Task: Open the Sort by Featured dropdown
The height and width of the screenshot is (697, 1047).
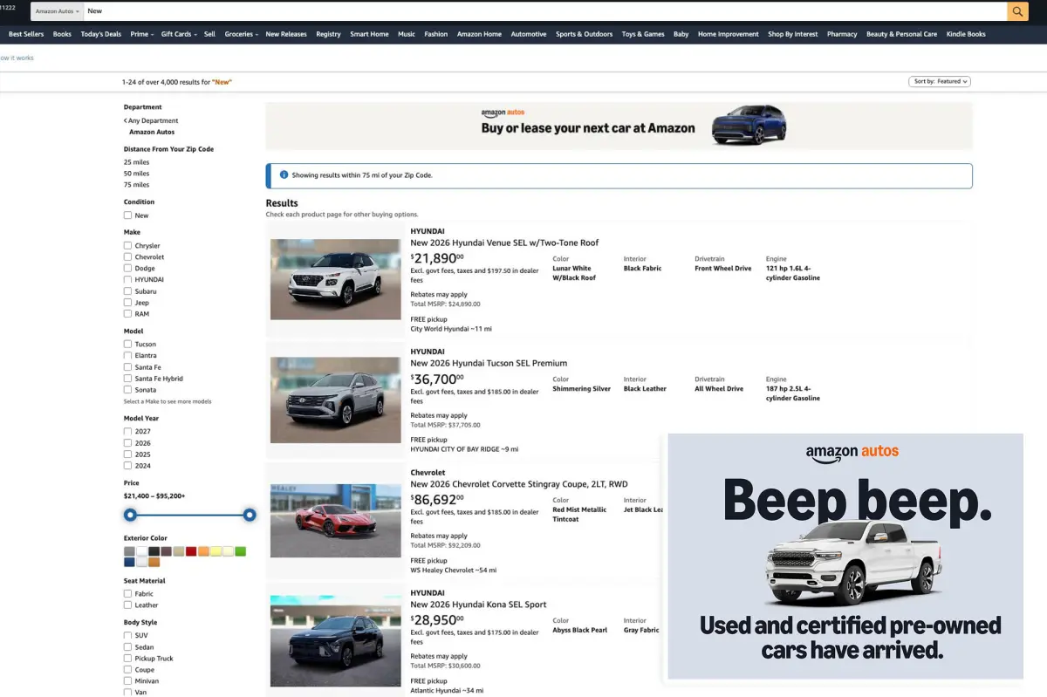Action: [x=940, y=81]
